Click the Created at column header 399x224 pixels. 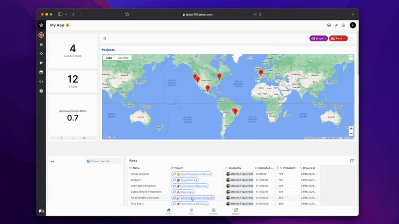point(309,168)
